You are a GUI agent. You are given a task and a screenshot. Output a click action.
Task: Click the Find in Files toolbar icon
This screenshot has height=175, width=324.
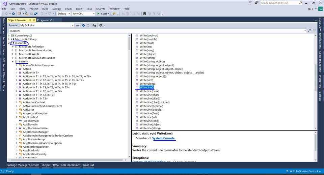click(x=114, y=13)
